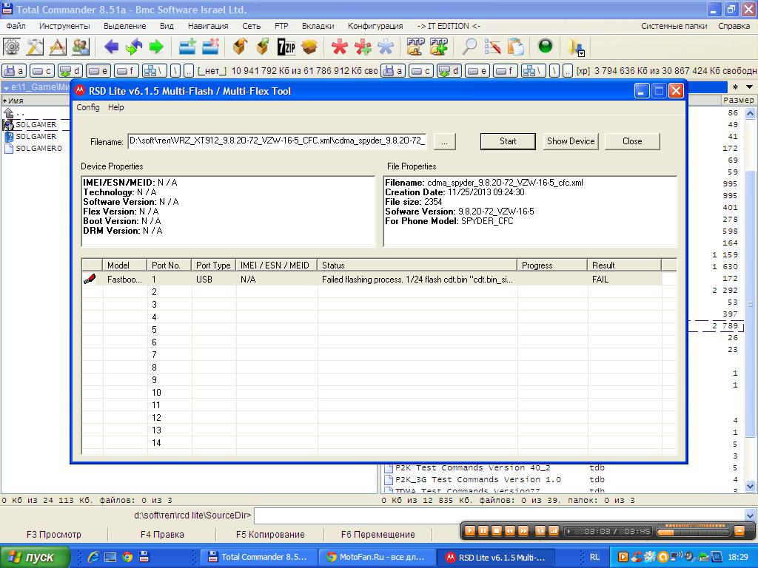Click the Filename path input field
Image resolution: width=758 pixels, height=568 pixels.
tap(277, 141)
